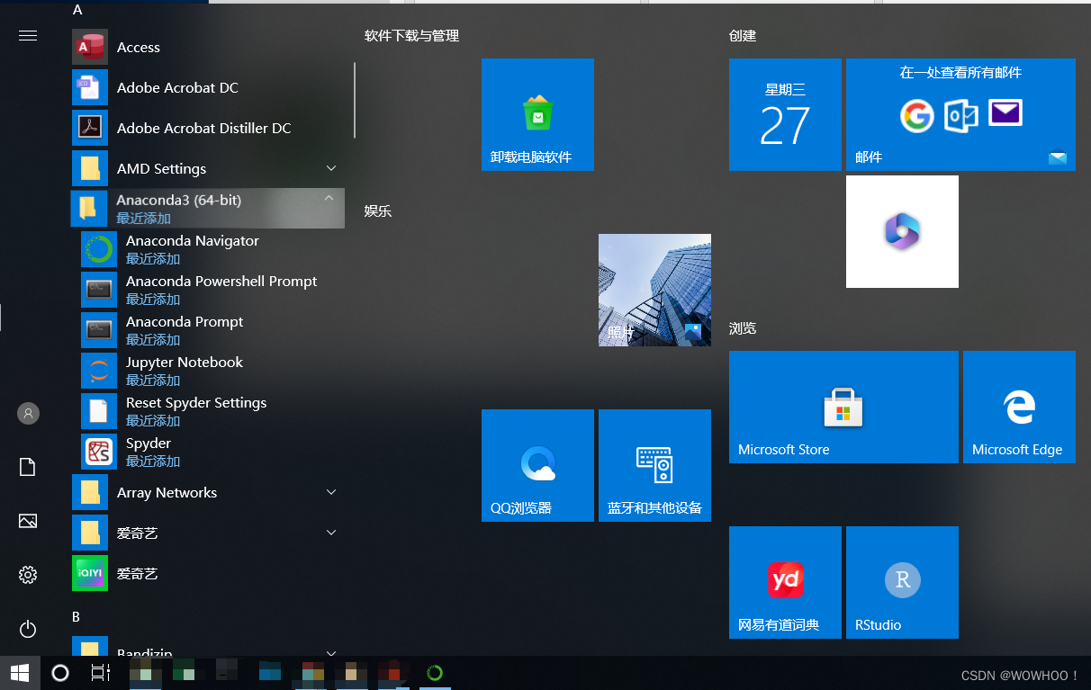Open the 卸载电脑软件 tile
The width and height of the screenshot is (1091, 690).
(537, 114)
